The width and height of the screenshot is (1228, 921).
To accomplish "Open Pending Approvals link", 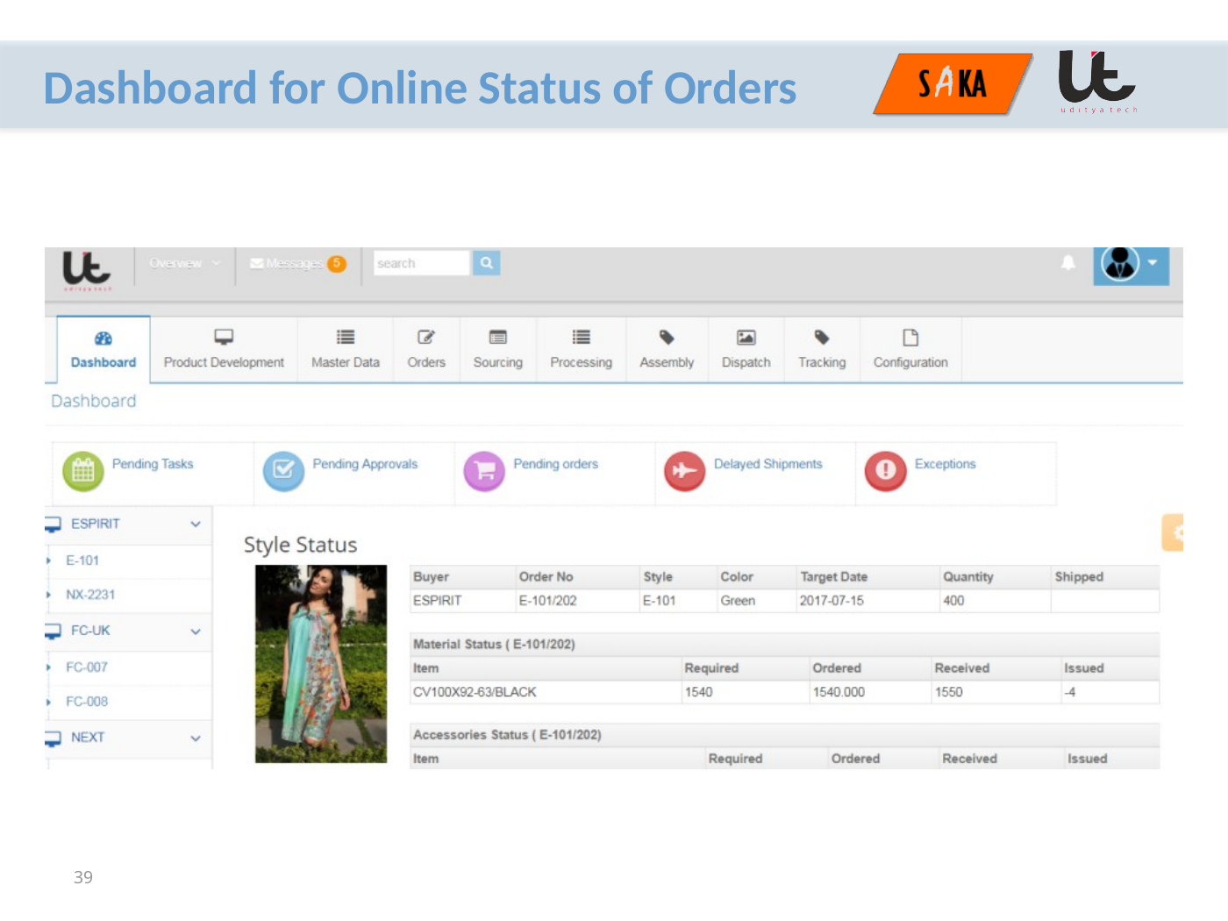I will click(365, 464).
